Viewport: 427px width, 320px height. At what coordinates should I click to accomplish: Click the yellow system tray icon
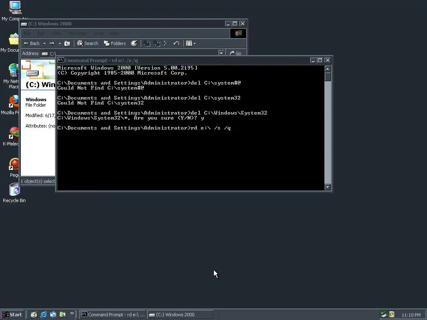(392, 314)
